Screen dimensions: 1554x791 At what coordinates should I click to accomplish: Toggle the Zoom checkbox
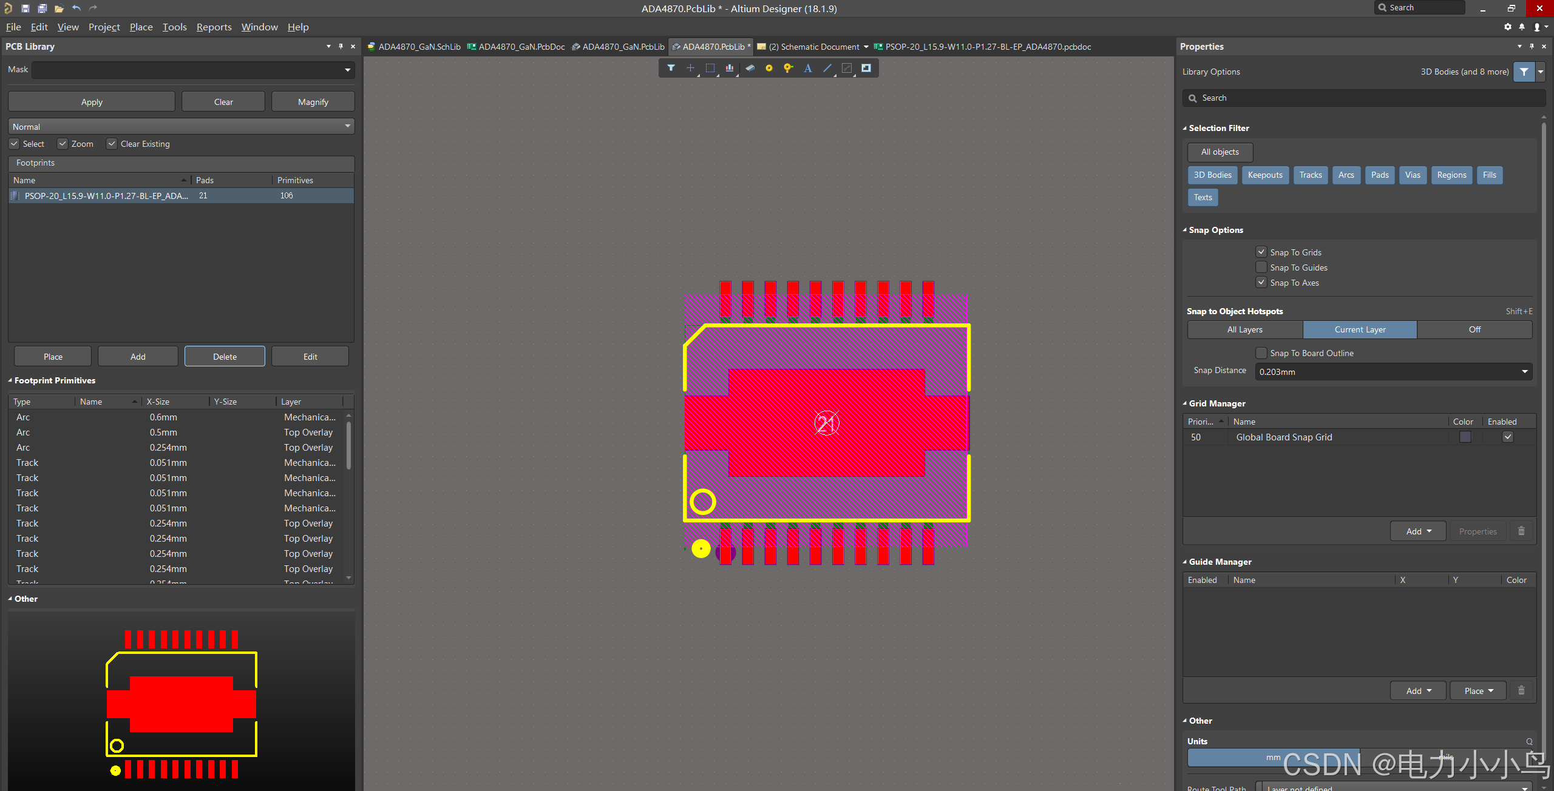click(63, 144)
